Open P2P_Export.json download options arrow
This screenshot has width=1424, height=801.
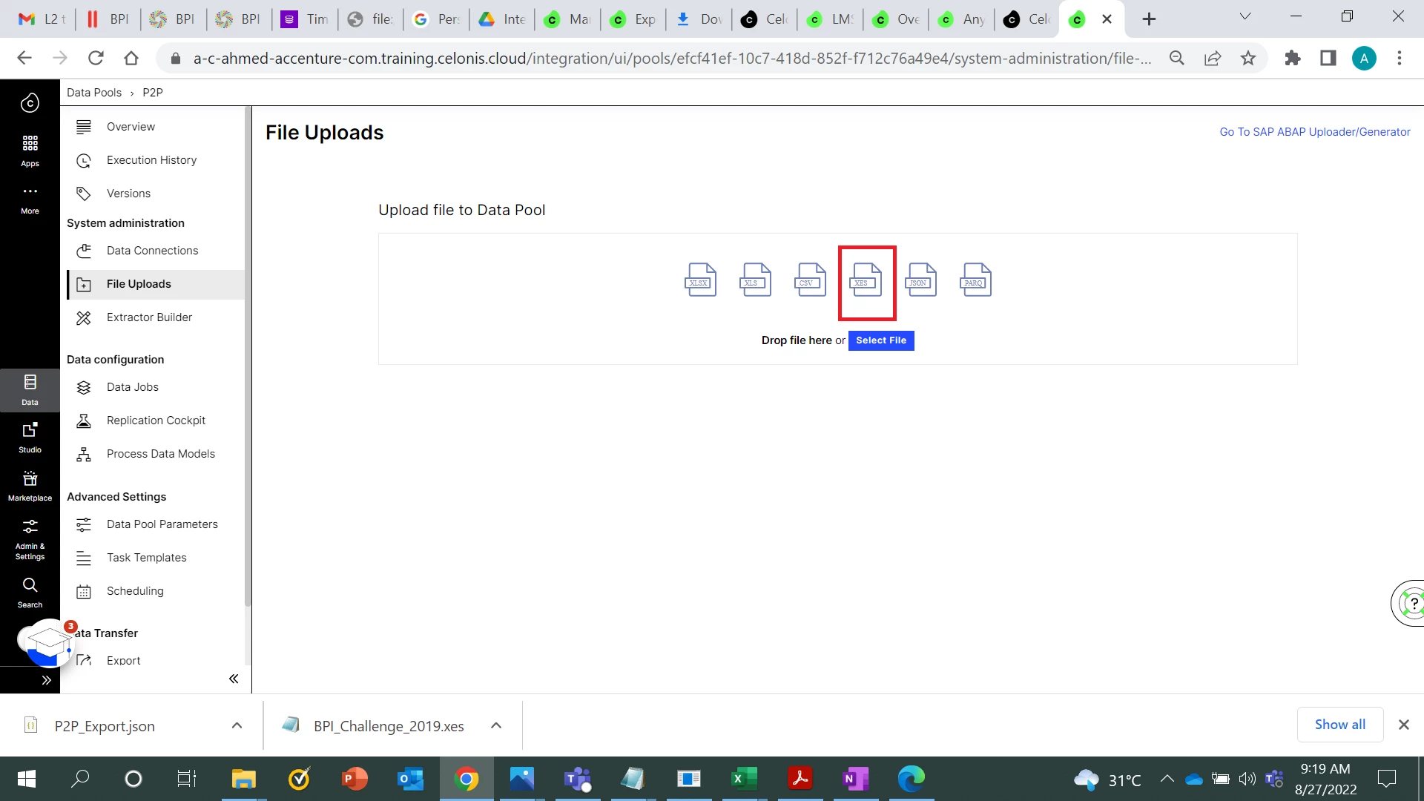pos(237,725)
